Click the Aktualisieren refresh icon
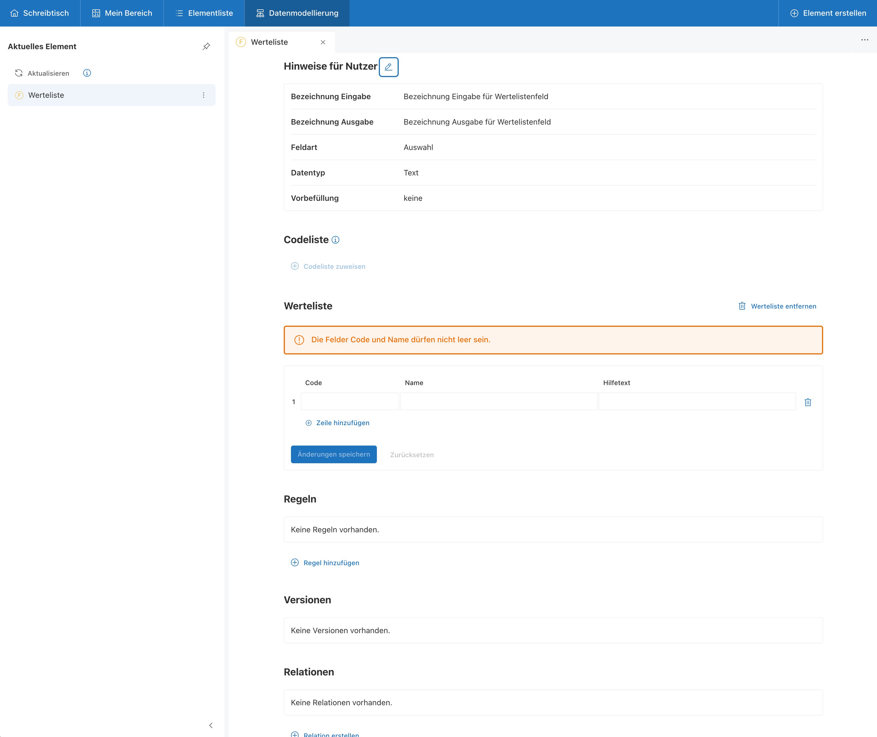877x737 pixels. pos(19,73)
